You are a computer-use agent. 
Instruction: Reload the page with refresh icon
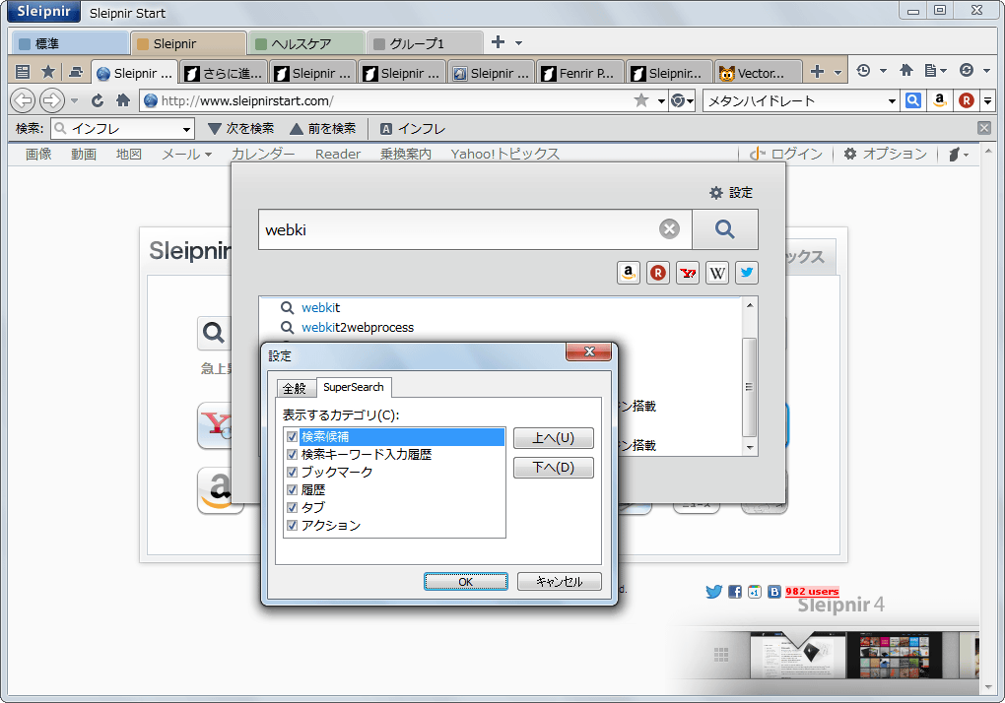(98, 100)
